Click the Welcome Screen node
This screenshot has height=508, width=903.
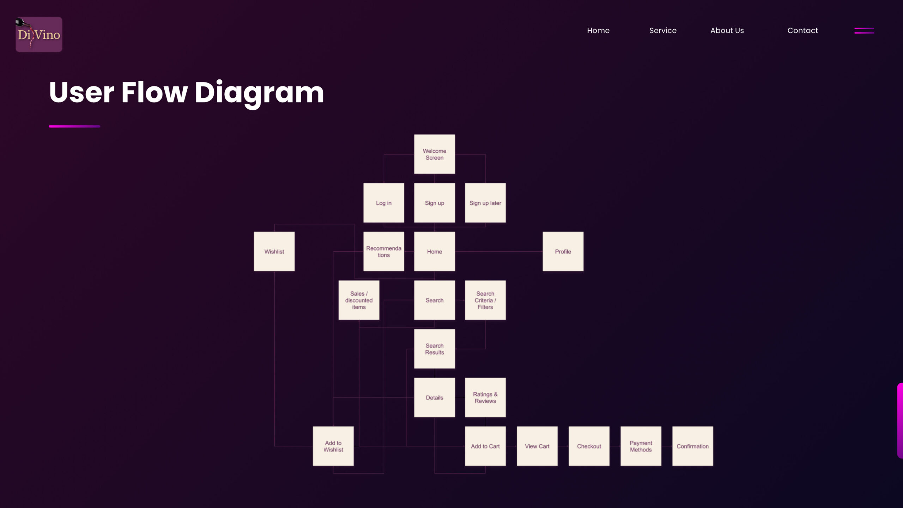[x=434, y=154]
